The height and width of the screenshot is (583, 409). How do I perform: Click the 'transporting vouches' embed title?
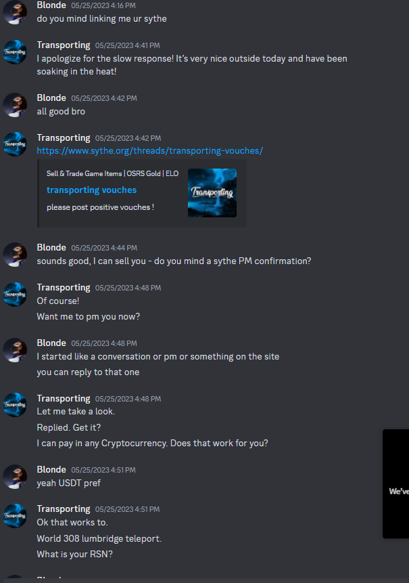[x=92, y=190]
